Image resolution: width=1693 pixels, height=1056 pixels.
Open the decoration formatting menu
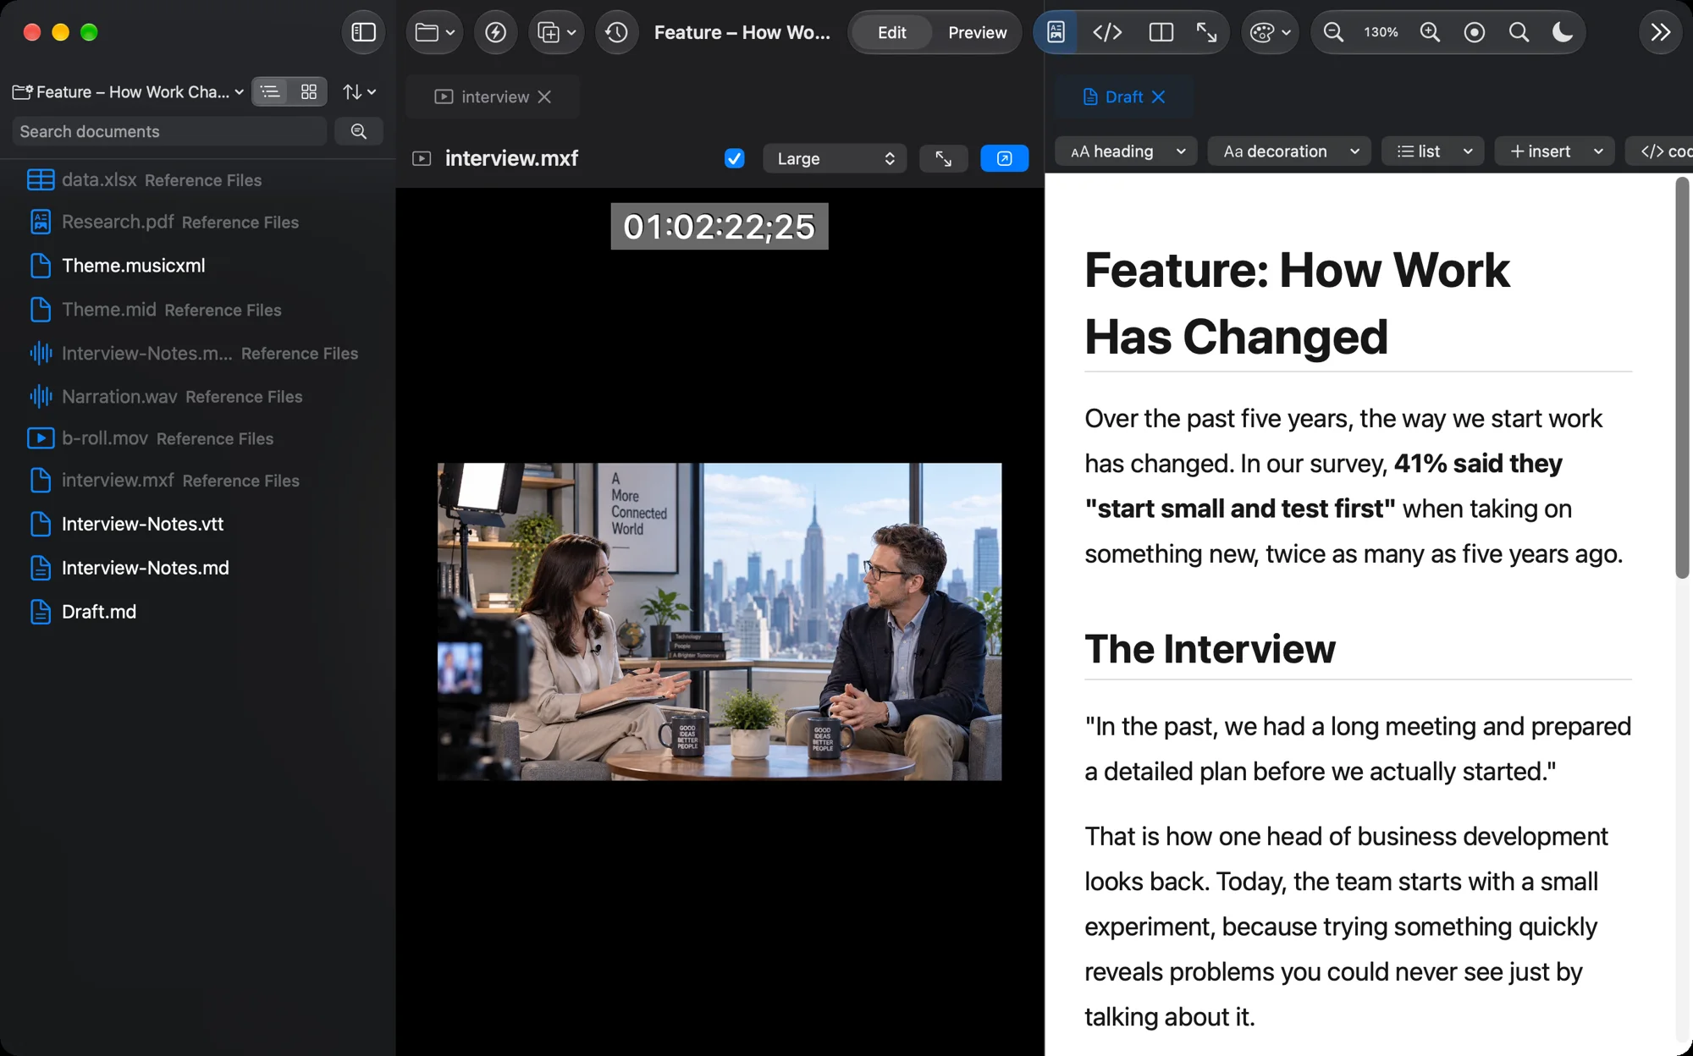(x=1290, y=151)
